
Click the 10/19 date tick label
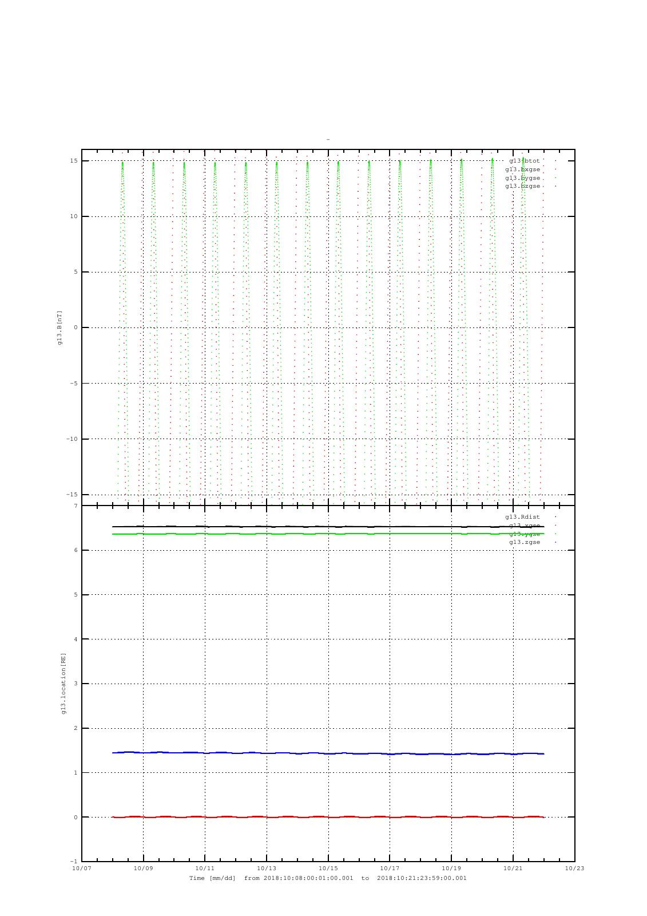[451, 868]
